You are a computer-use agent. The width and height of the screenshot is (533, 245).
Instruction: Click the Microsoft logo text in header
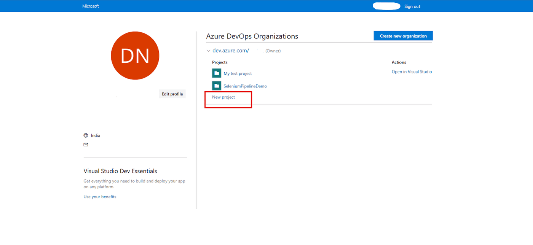[91, 6]
